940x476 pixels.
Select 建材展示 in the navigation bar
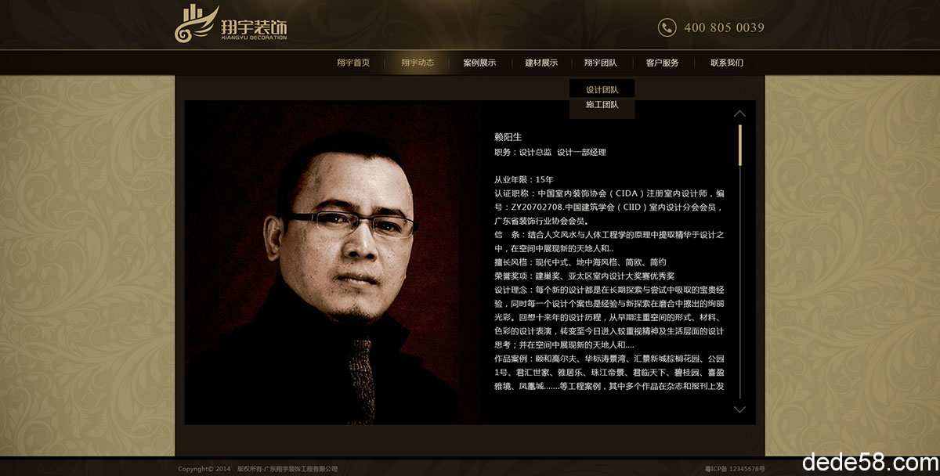click(541, 63)
